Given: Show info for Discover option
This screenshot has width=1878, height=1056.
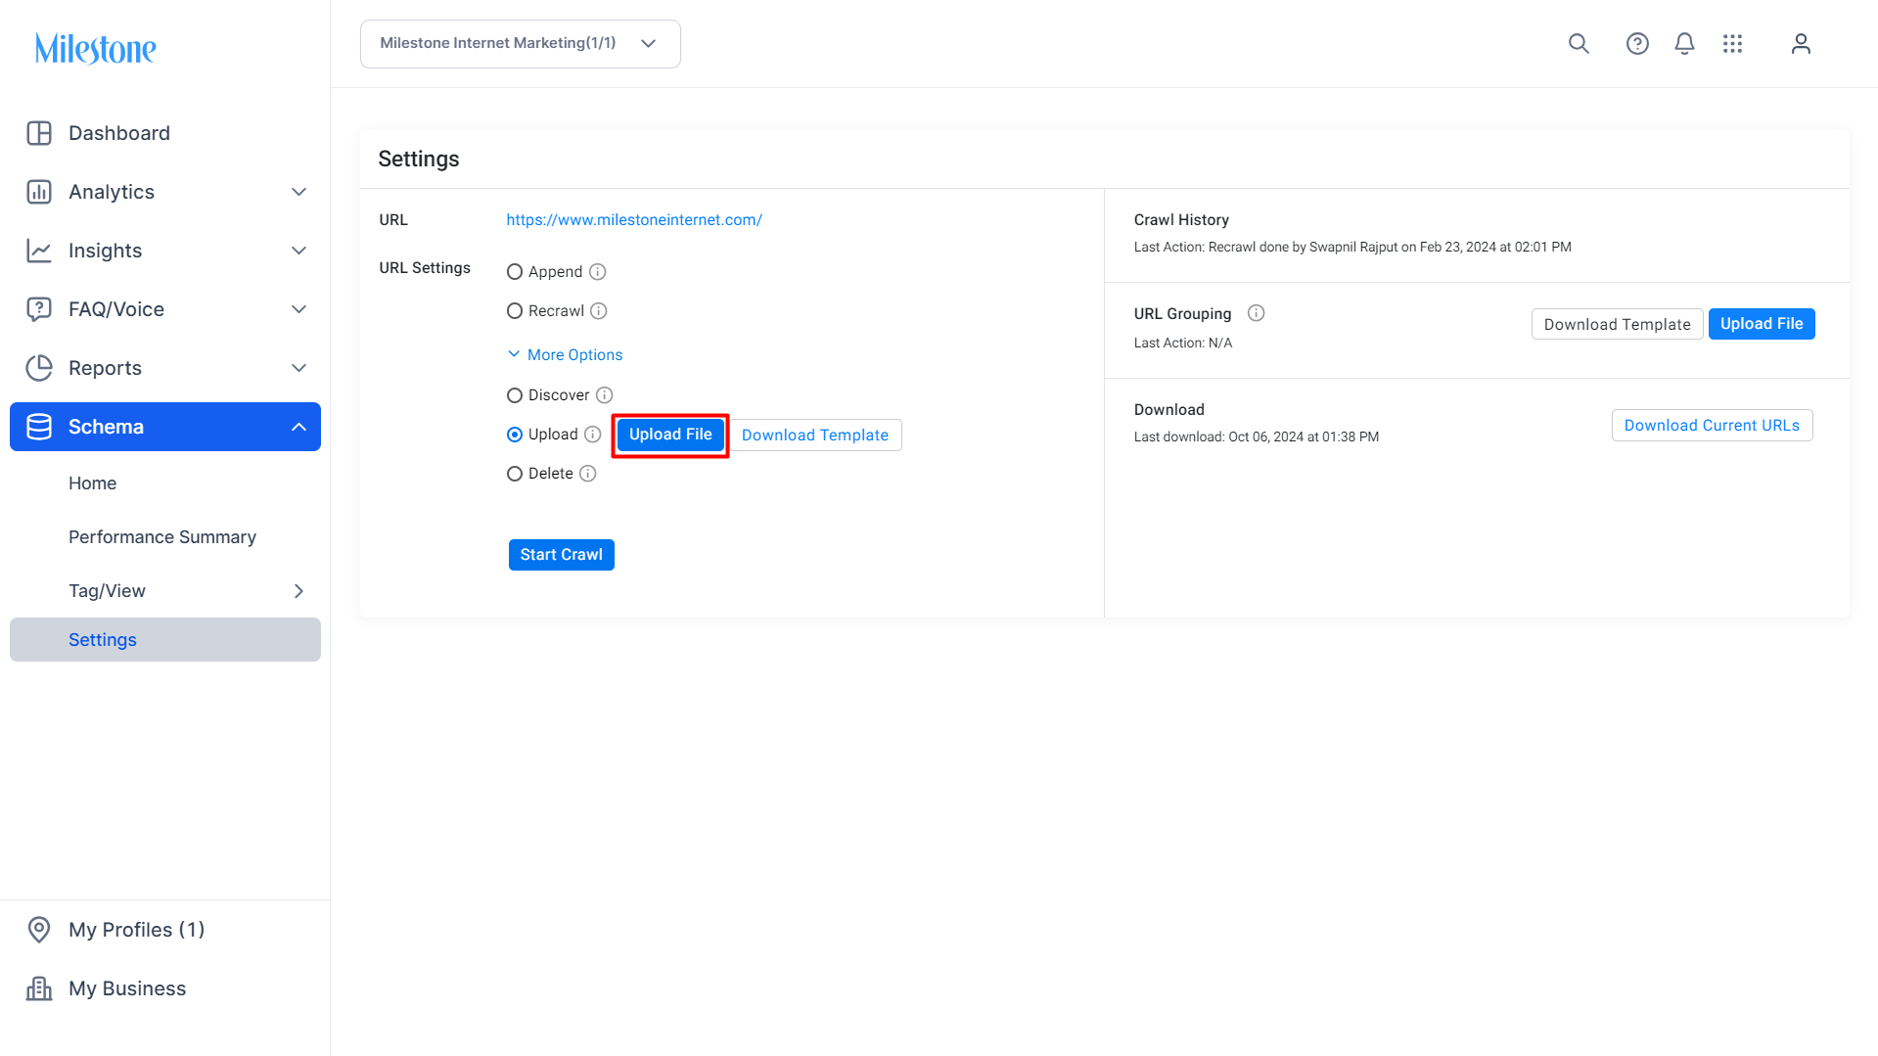Looking at the screenshot, I should 605,395.
